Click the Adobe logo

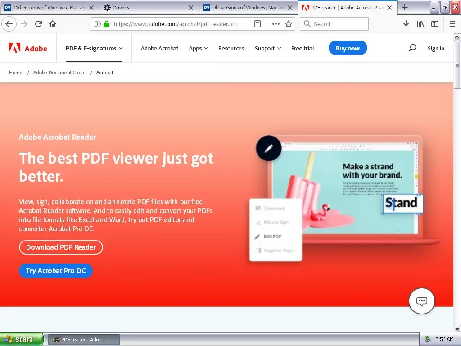pos(28,48)
